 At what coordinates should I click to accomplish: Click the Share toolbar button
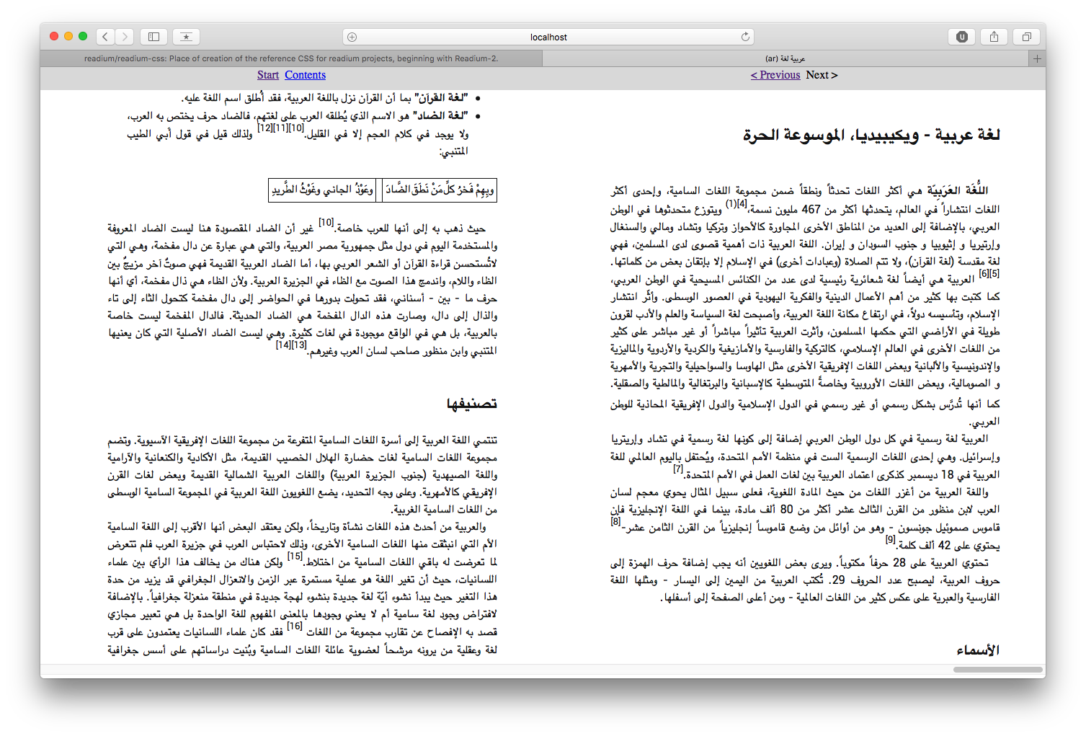[994, 37]
